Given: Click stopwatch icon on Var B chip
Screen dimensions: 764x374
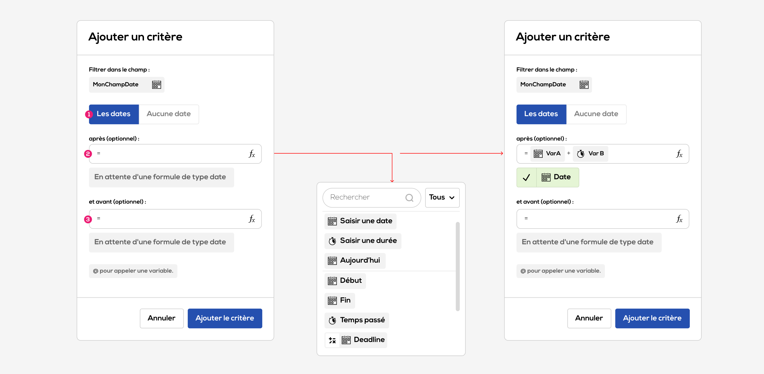Looking at the screenshot, I should click(580, 154).
